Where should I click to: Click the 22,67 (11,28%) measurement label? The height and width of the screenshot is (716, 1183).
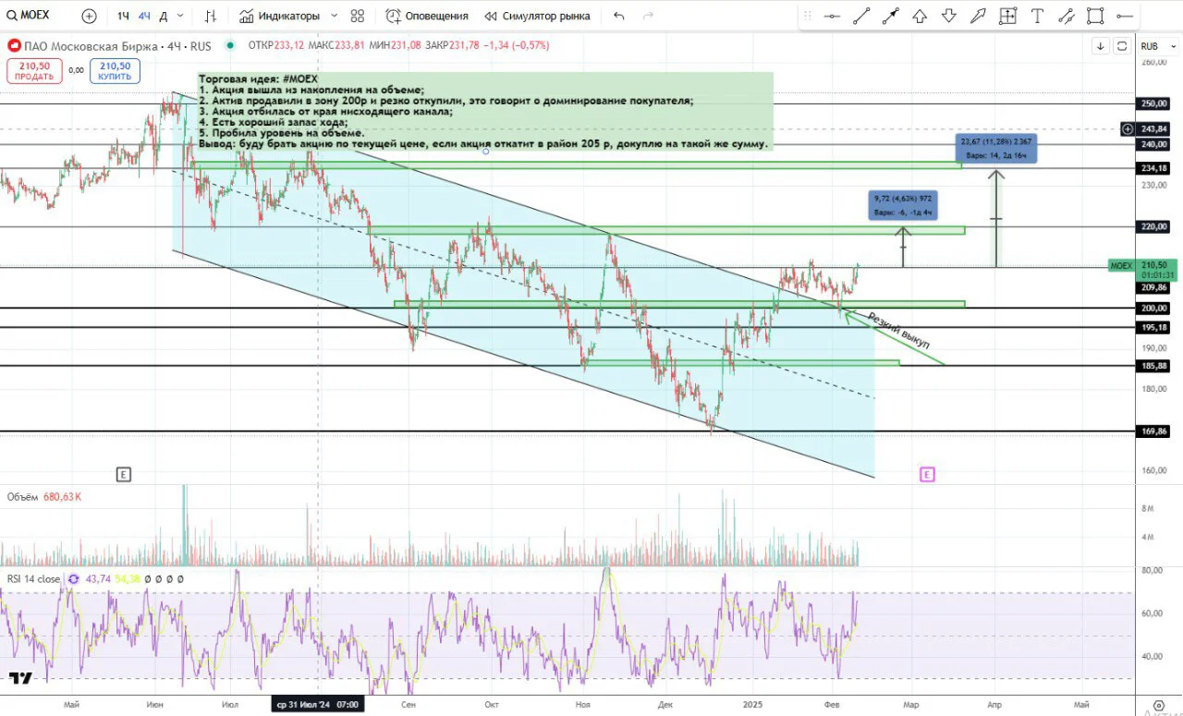click(996, 148)
